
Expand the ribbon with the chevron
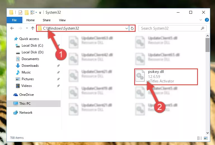coord(201,20)
